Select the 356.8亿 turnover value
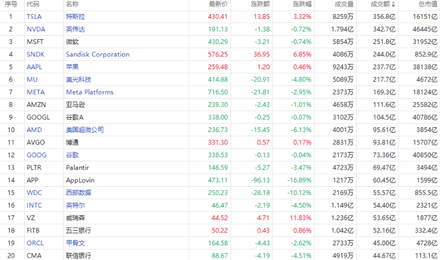 384,16
